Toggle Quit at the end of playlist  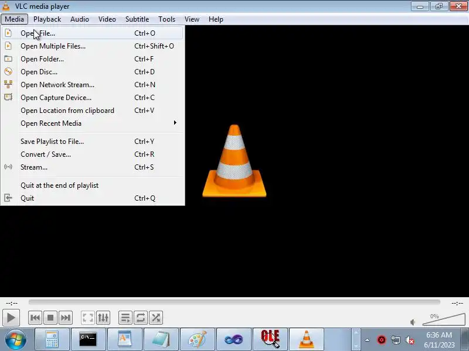pos(93,185)
